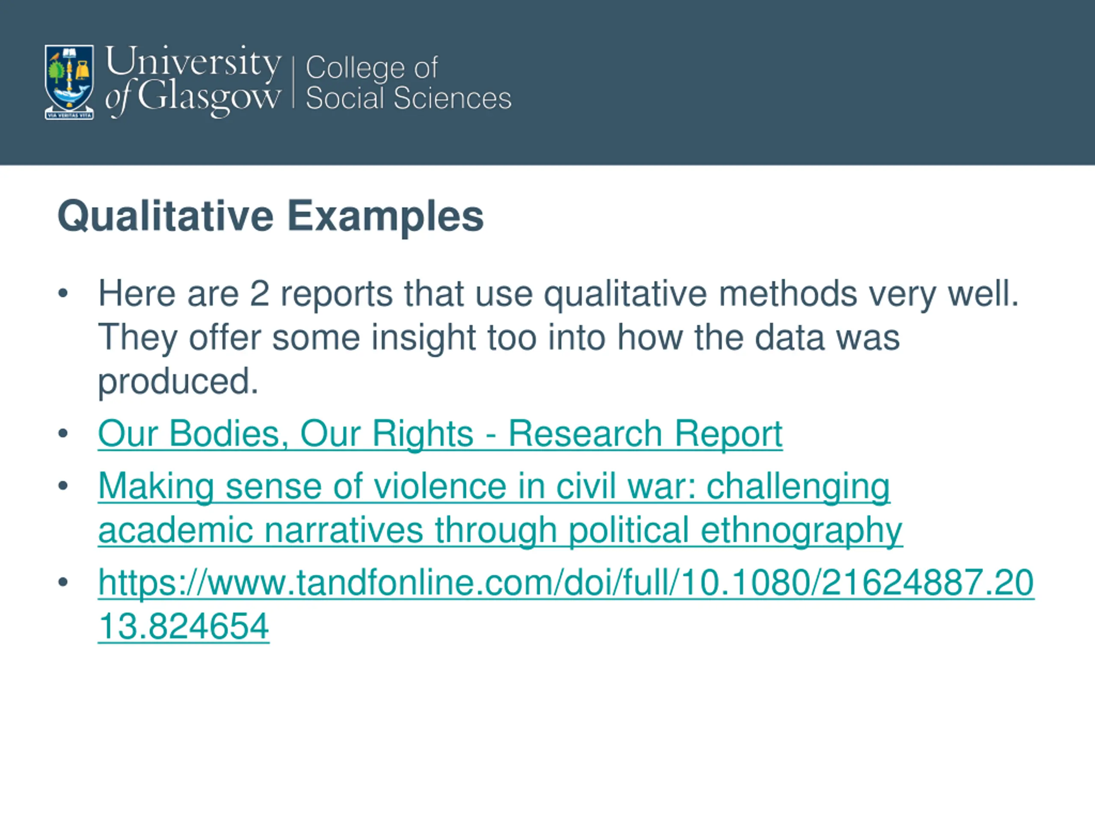Open the tandfonline.com DOI URL link
Screen dimensions: 1095x821
(x=566, y=582)
